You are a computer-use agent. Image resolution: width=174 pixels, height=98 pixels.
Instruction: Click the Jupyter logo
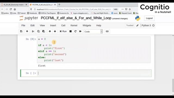click(x=29, y=18)
